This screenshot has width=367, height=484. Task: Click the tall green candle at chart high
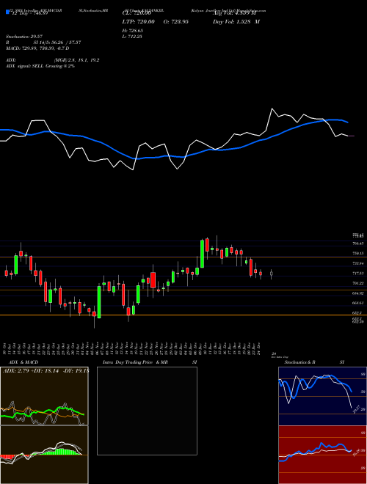[x=202, y=254]
